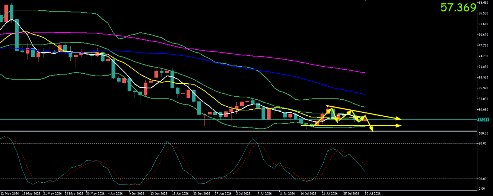Select the 26 May 2026 date label
This screenshot has width=493, height=196.
pyautogui.click(x=74, y=194)
